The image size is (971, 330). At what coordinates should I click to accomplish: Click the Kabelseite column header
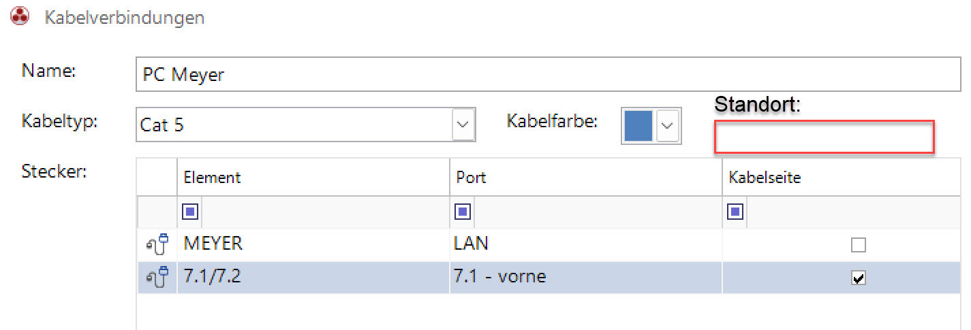[841, 178]
